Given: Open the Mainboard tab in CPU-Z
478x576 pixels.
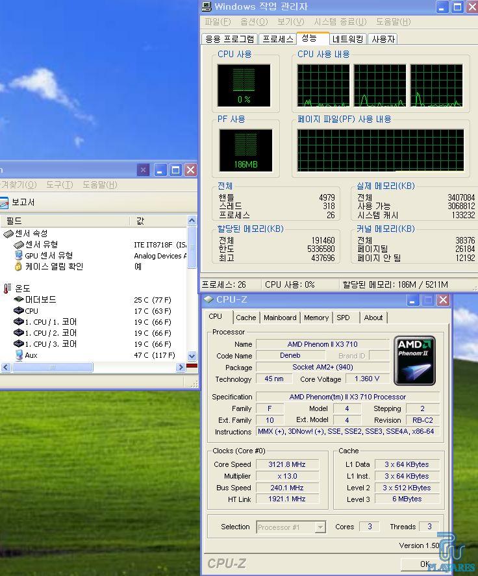Looking at the screenshot, I should coord(280,318).
